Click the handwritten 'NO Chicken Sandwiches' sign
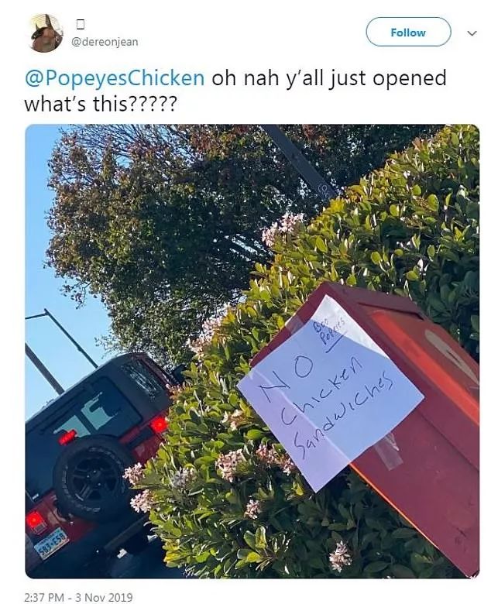 pyautogui.click(x=331, y=393)
